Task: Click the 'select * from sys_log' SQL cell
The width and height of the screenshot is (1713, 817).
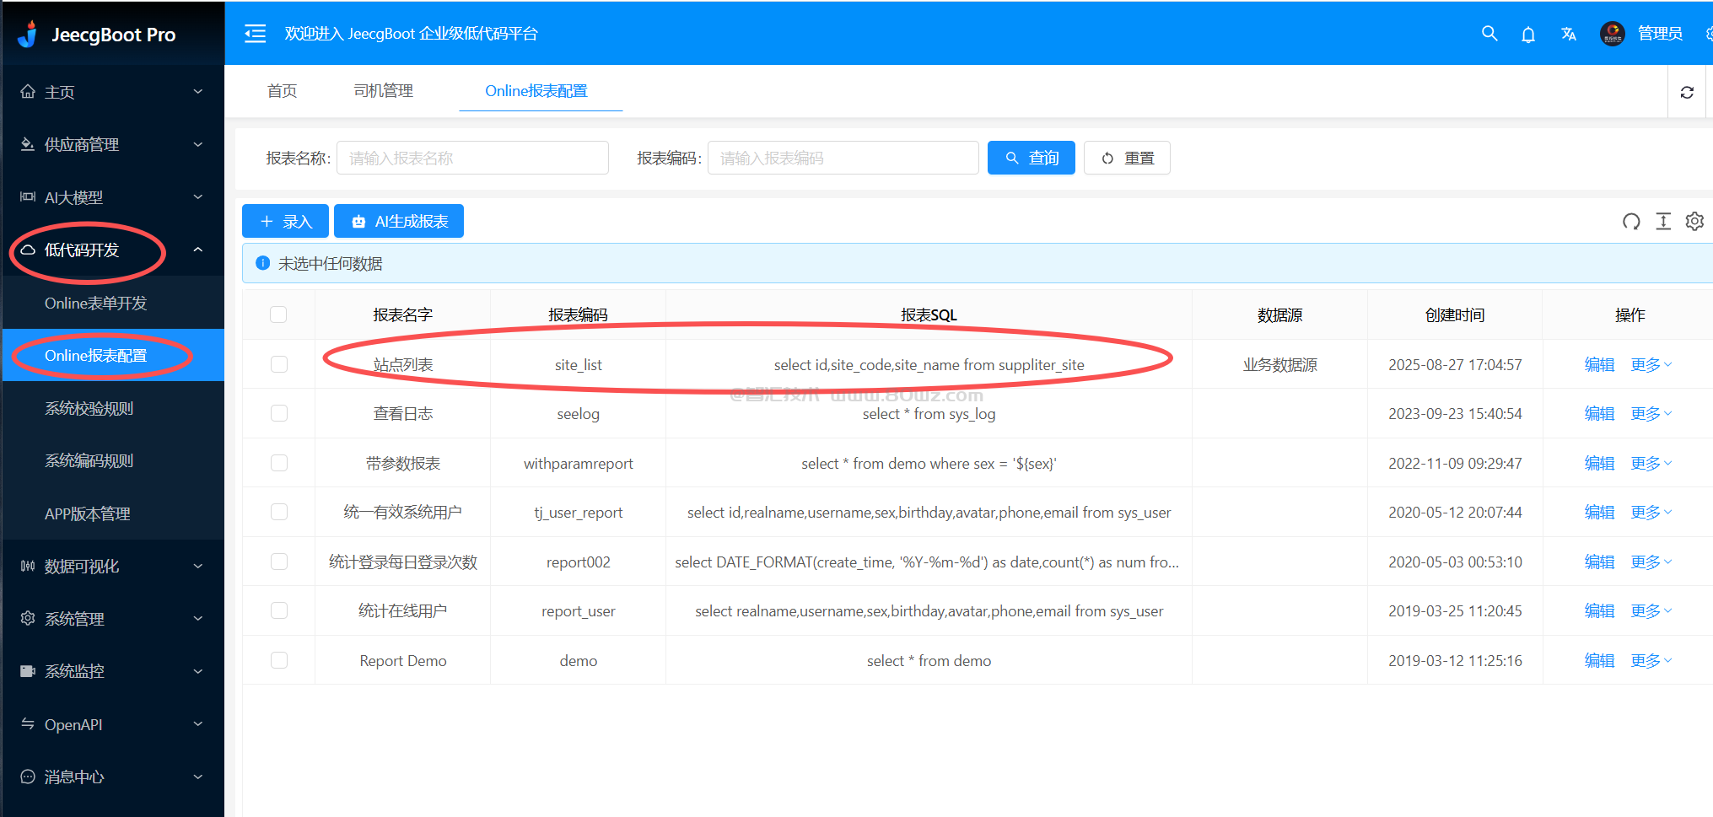Action: click(929, 413)
